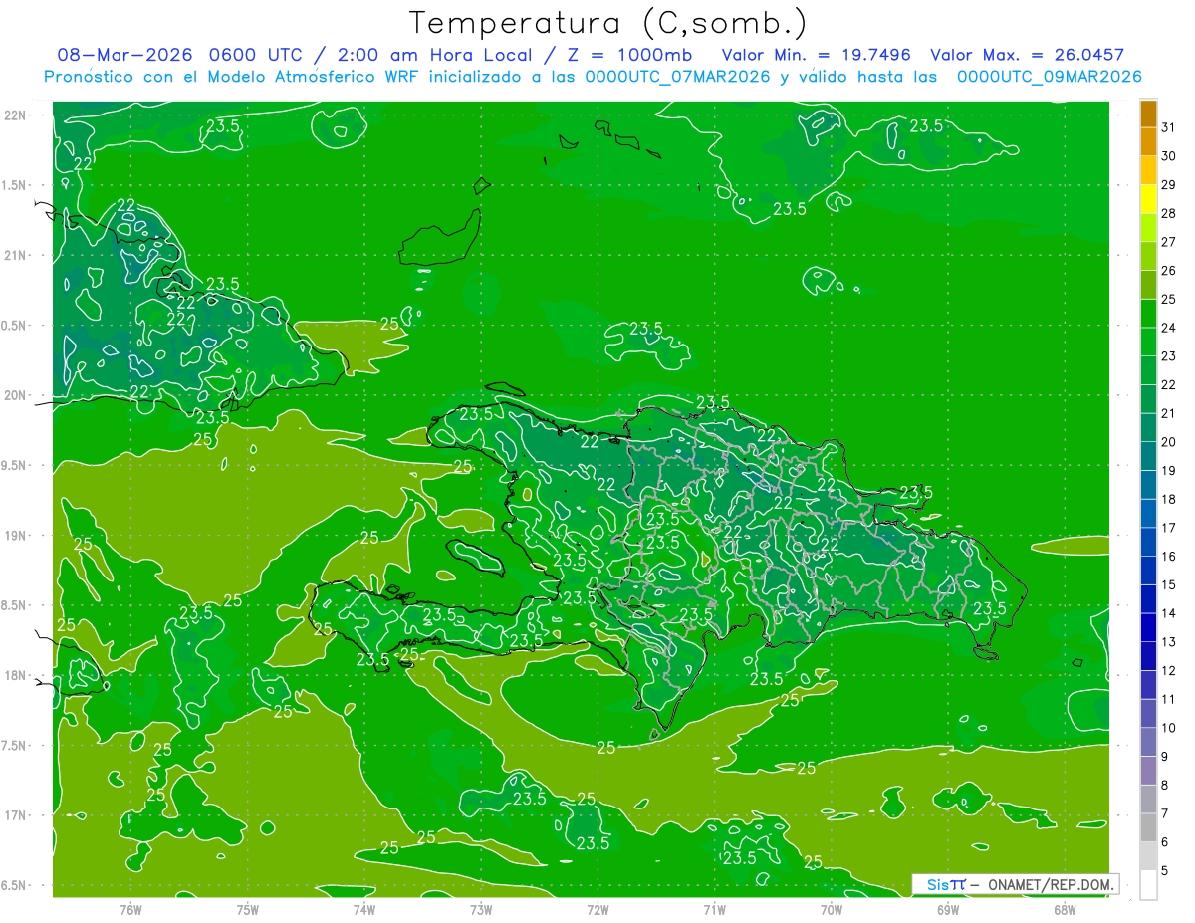Select the initialization stamp "0000UTC_07MAR2026"
Image resolution: width=1195 pixels, height=923 pixels.
(676, 77)
